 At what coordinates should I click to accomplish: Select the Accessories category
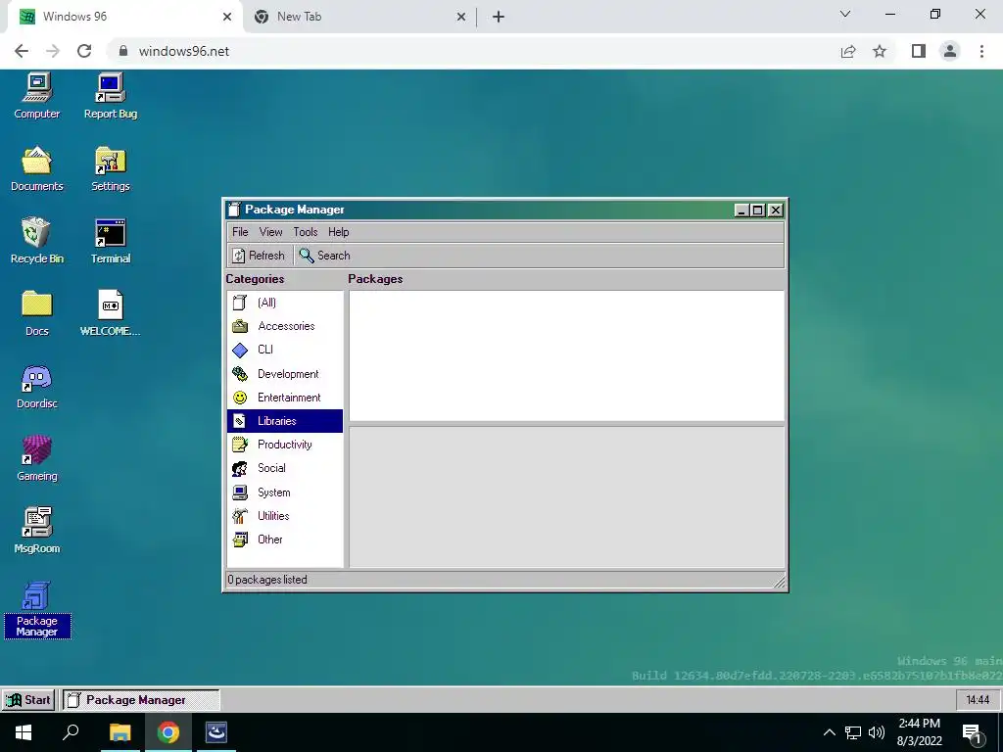285,326
